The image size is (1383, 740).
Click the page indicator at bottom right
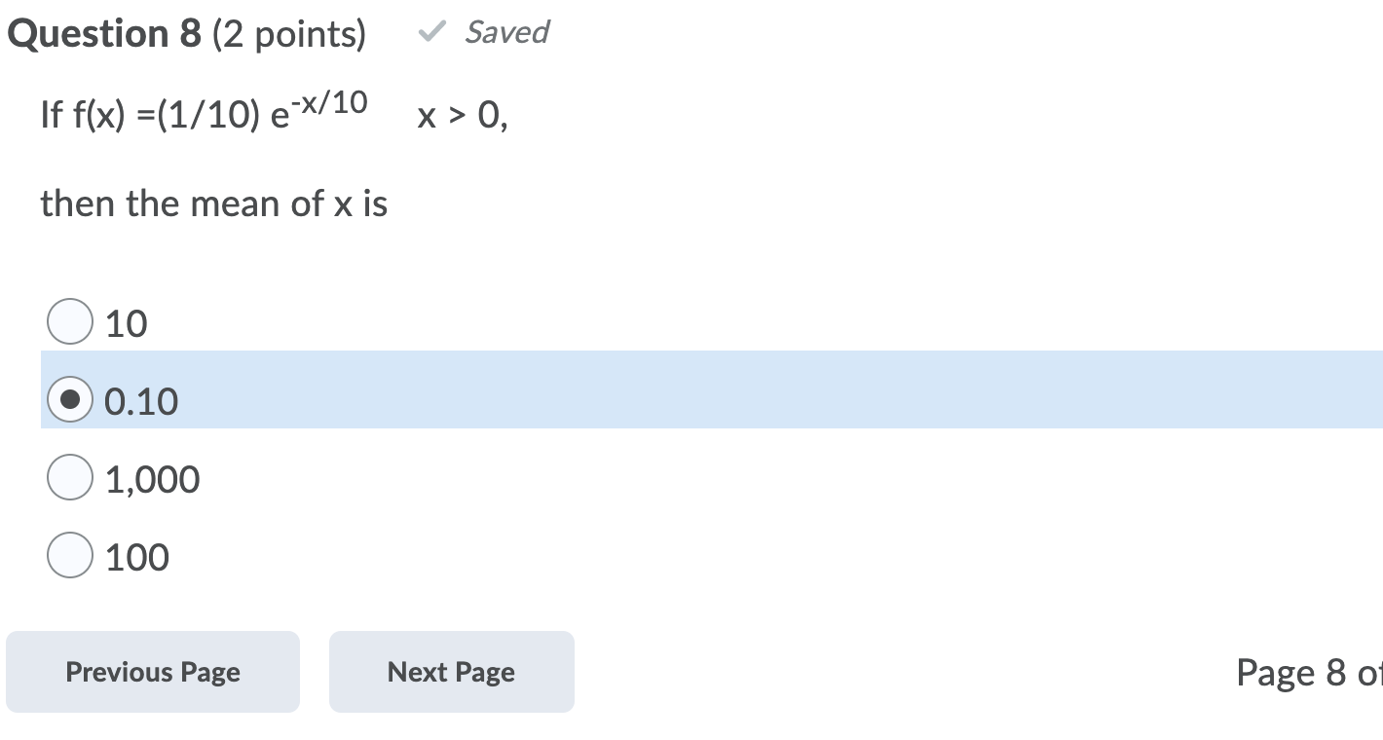click(x=1310, y=672)
